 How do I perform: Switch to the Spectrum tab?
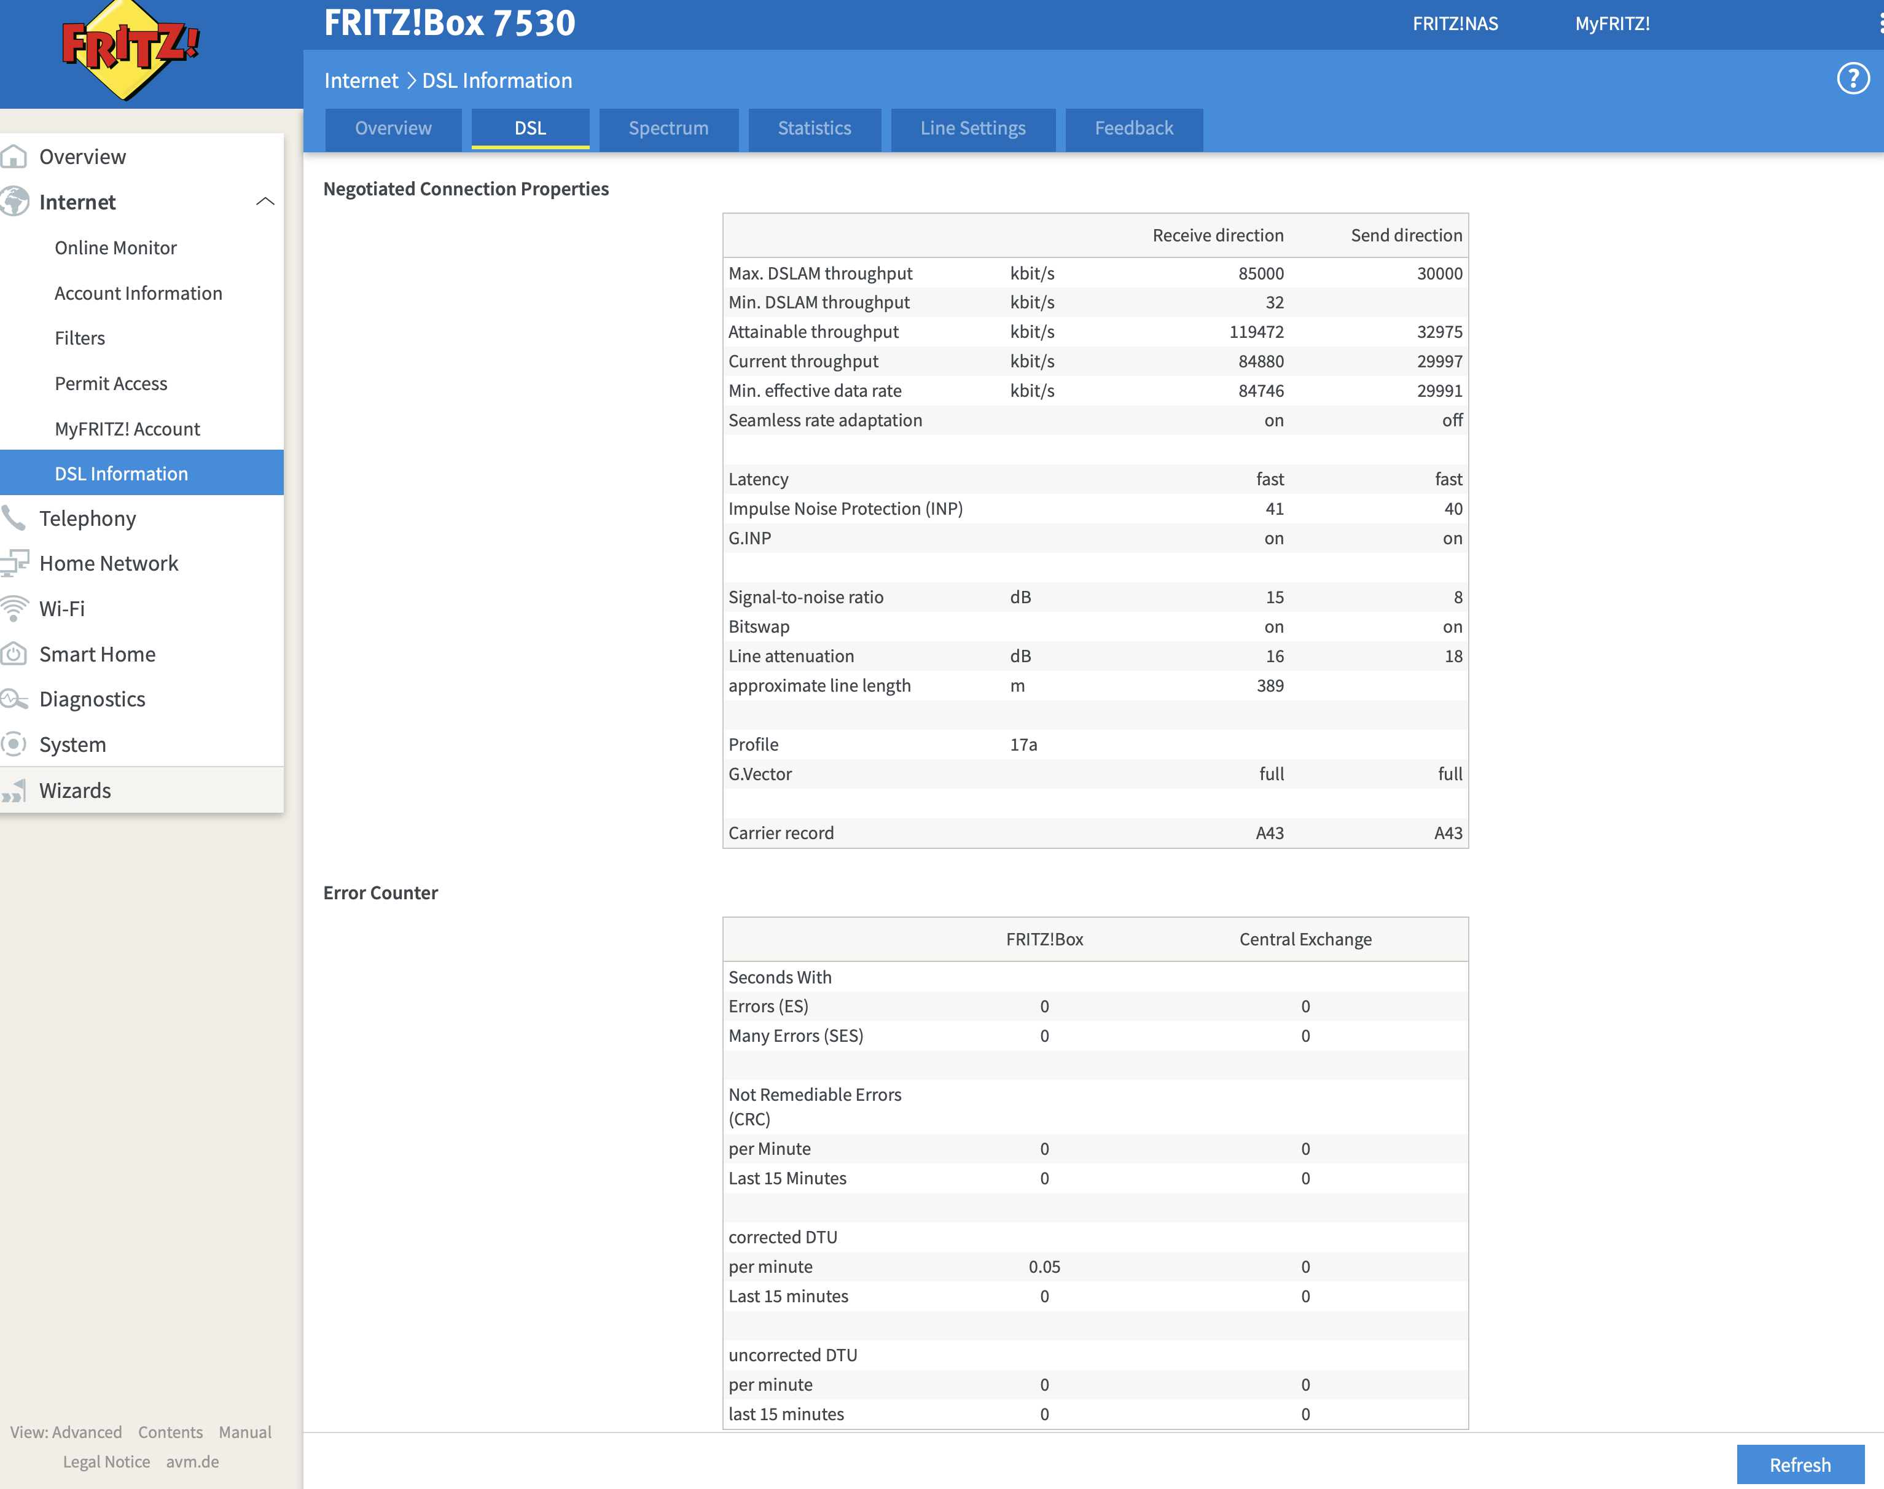pos(668,128)
